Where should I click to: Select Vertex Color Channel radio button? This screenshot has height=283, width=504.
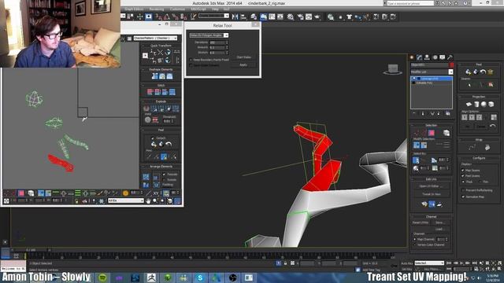pos(415,244)
